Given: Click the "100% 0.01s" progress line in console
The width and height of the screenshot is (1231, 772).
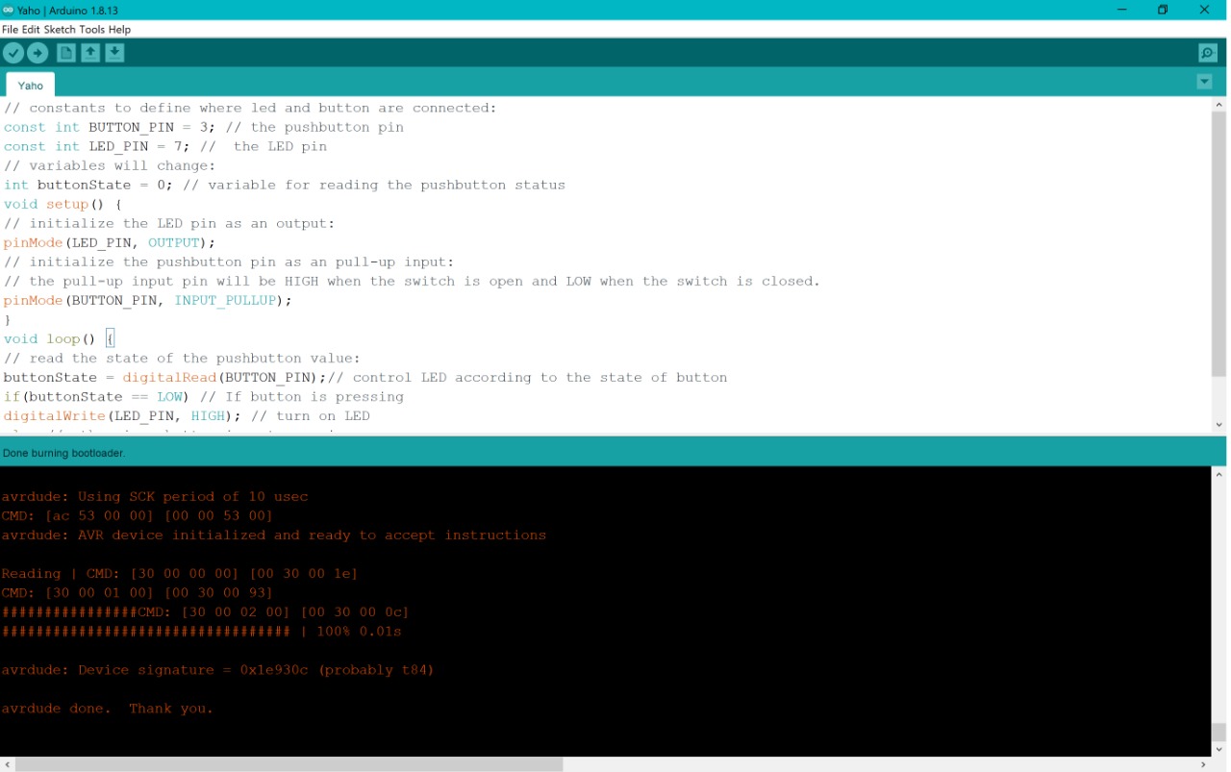Looking at the screenshot, I should pos(202,631).
